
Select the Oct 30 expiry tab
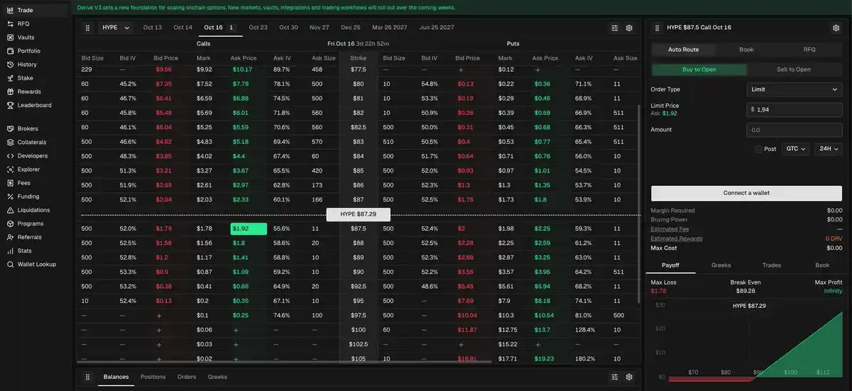(289, 28)
